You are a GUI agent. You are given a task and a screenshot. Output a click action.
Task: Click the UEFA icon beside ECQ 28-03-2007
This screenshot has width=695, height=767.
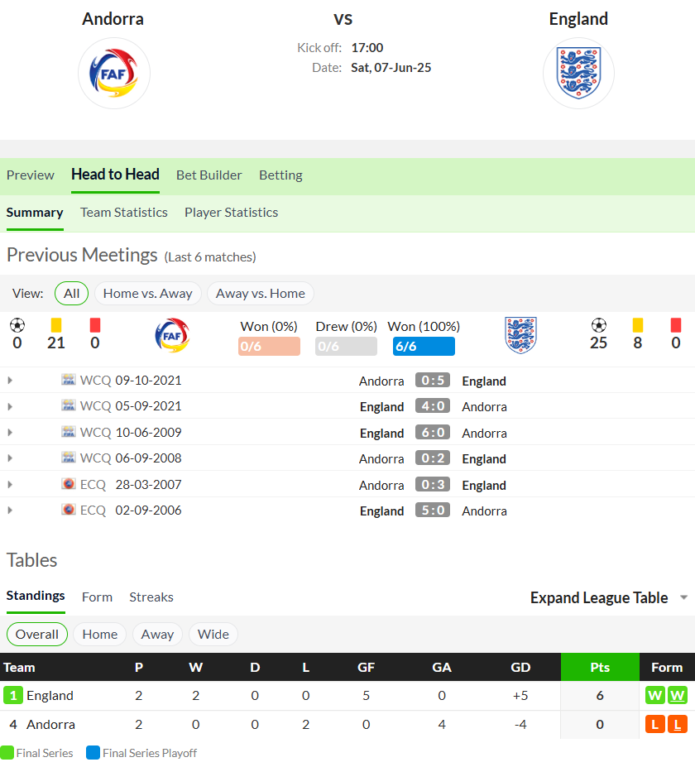[69, 484]
